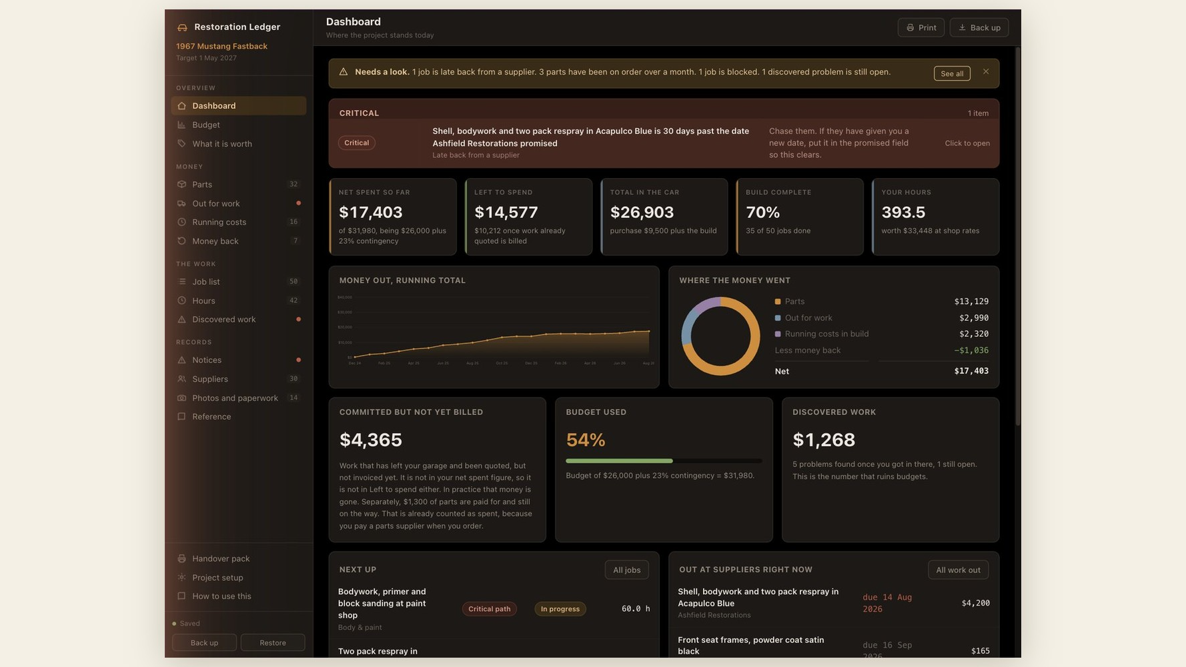Click the warning triangle in Needs a look banner
Viewport: 1186px width, 667px height.
[x=344, y=72]
